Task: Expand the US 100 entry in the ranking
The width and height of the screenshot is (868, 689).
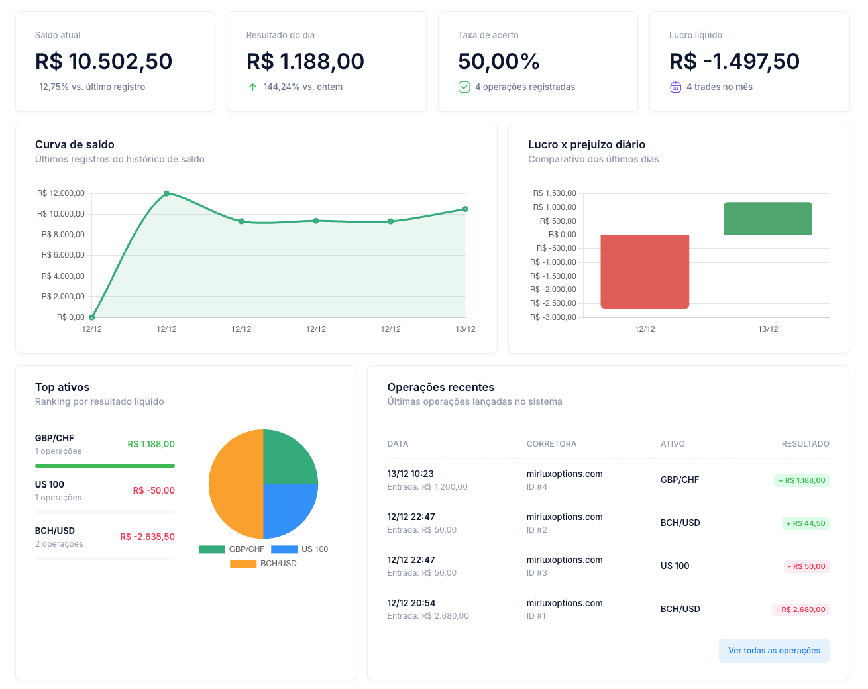Action: (x=105, y=490)
